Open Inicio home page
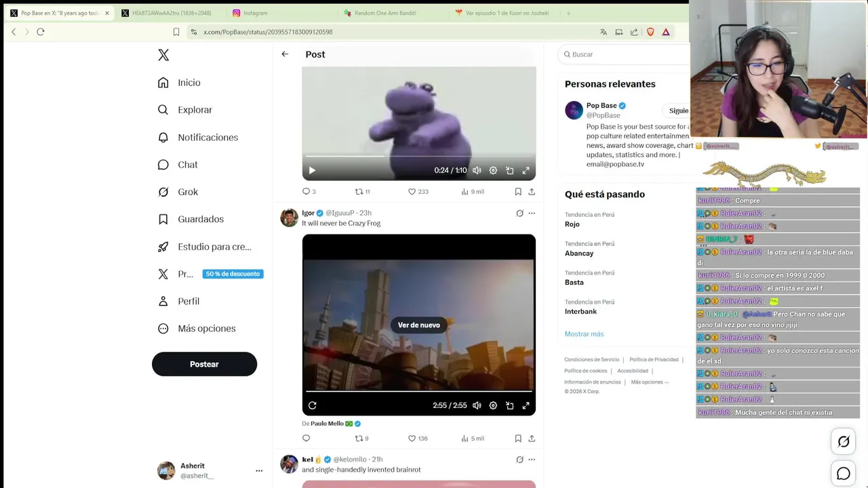Viewport: 868px width, 488px height. tap(179, 83)
